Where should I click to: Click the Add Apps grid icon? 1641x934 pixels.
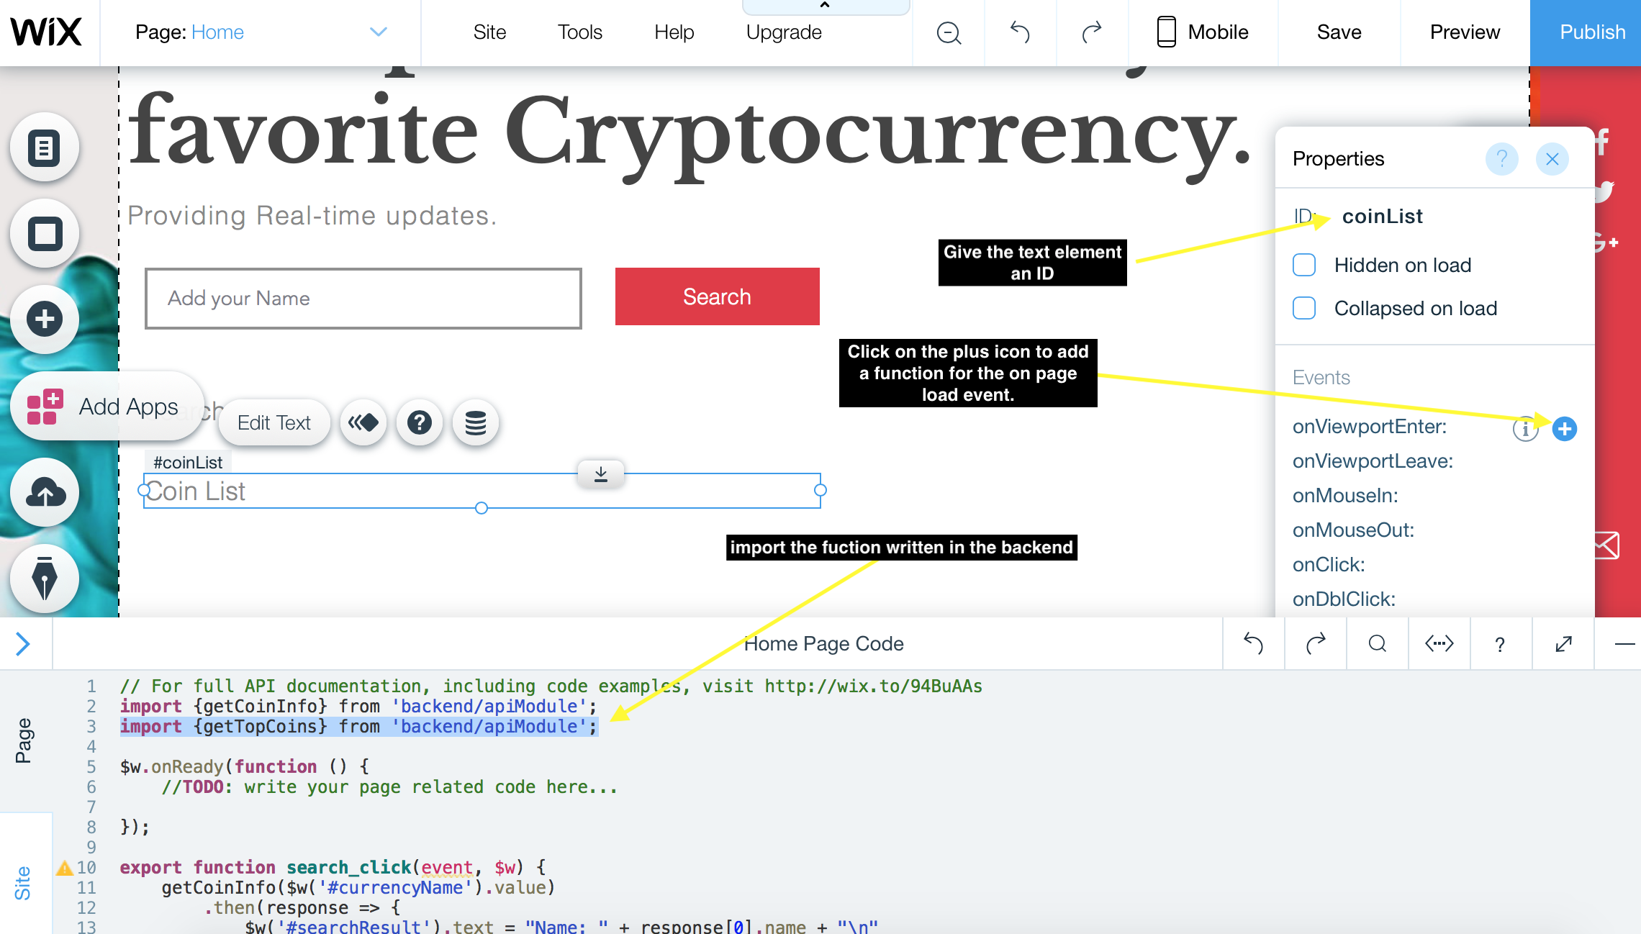pos(45,406)
